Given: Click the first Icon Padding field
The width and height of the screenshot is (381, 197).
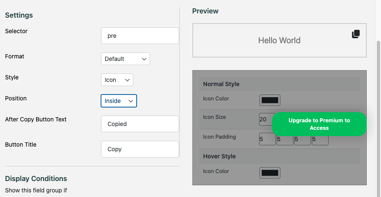Looking at the screenshot, I should coord(267,139).
